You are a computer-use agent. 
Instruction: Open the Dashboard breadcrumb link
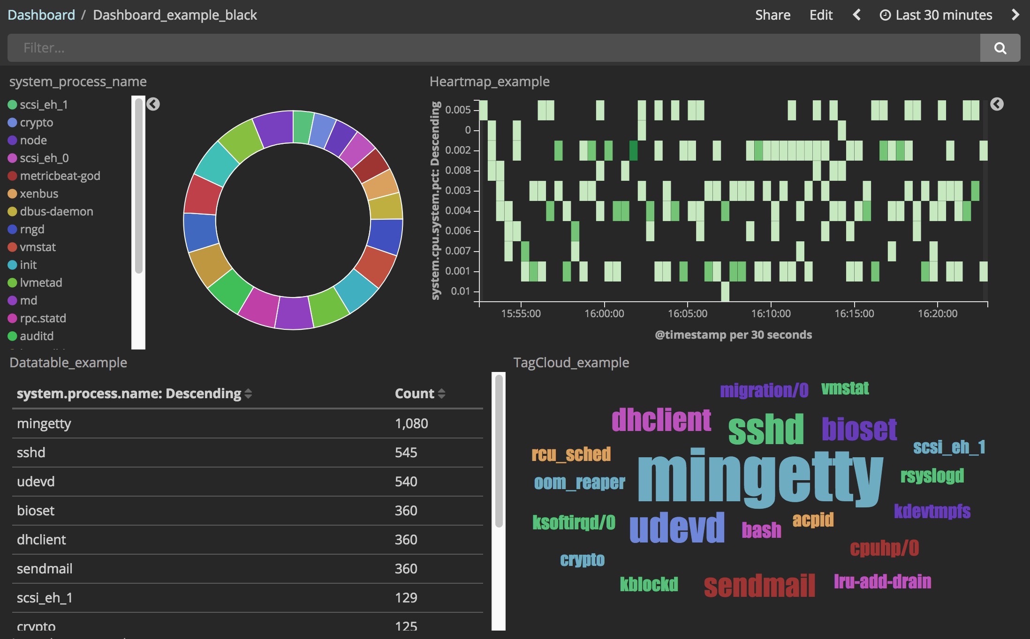pyautogui.click(x=41, y=15)
